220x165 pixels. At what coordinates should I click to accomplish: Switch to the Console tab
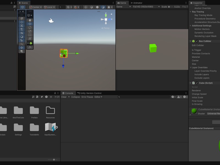click(x=68, y=93)
